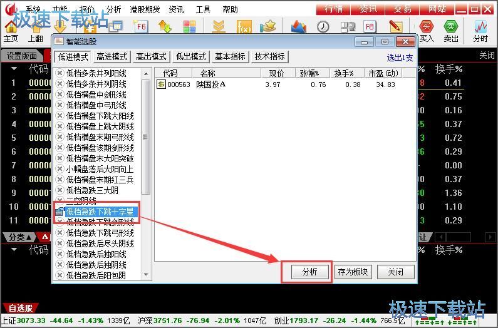Click the pattern list scrollbar thumb

(x=146, y=137)
